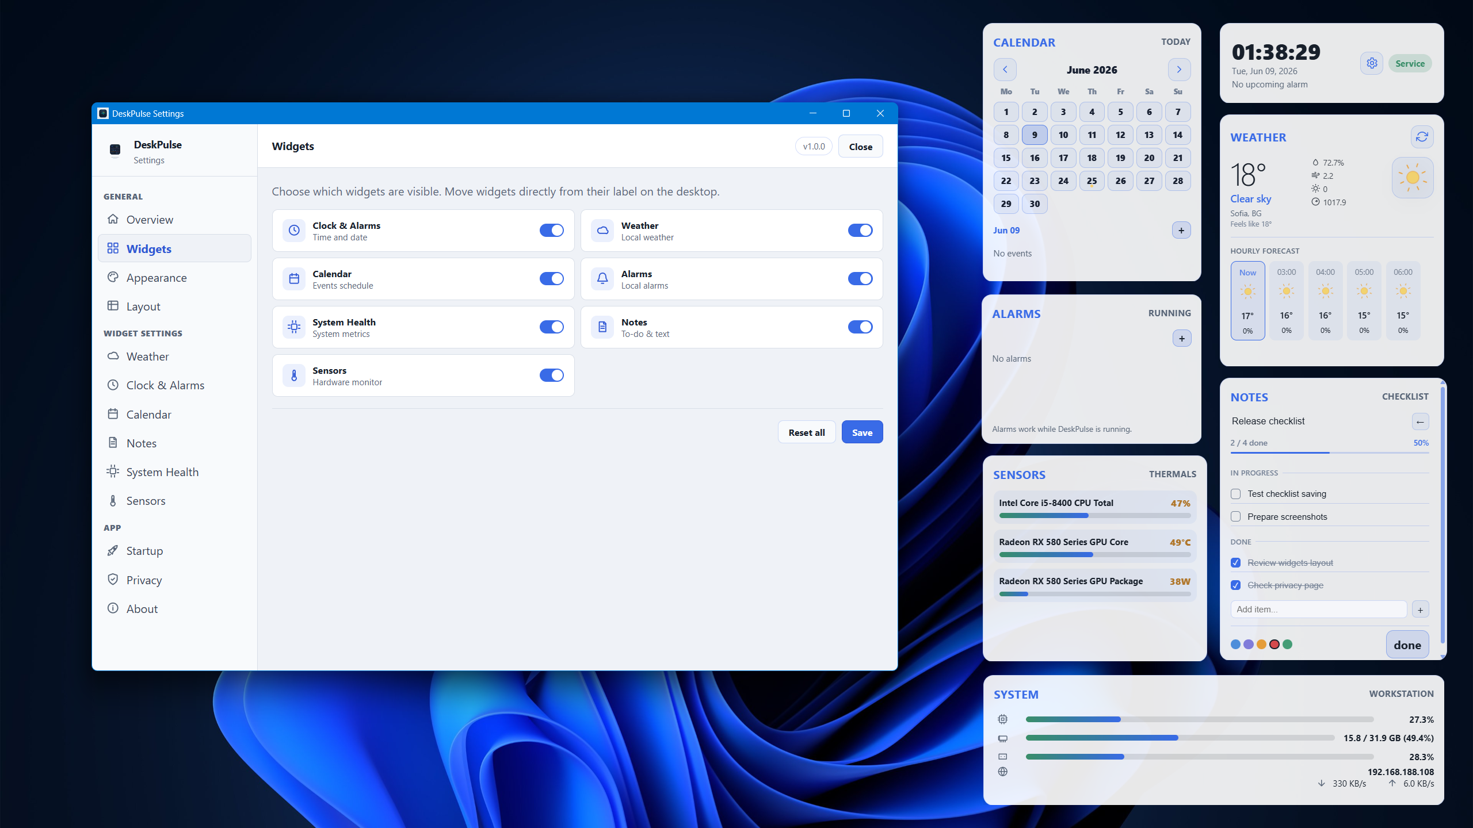Uncheck Check privacy page item
The height and width of the screenshot is (828, 1473).
(1235, 585)
